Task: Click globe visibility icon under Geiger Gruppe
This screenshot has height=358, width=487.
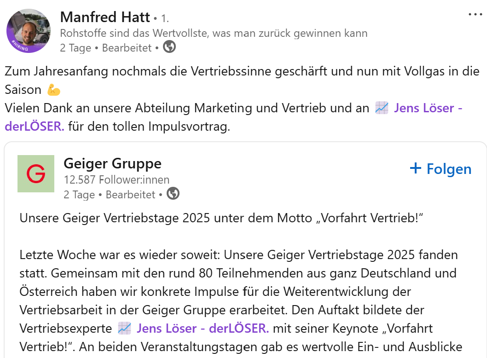Action: pyautogui.click(x=173, y=194)
